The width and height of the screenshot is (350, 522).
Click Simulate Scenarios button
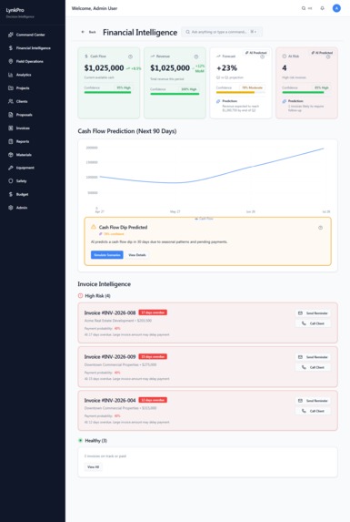pyautogui.click(x=107, y=255)
